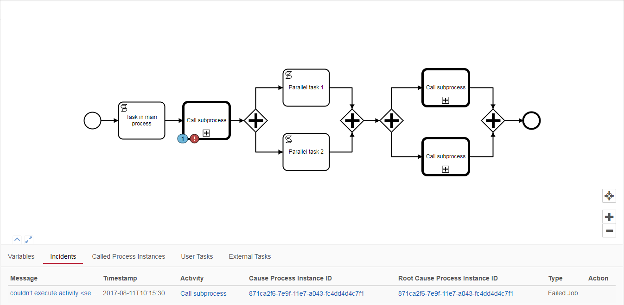Image resolution: width=624 pixels, height=305 pixels.
Task: Click the 'Cause Process Instance ID' column header
Action: click(x=290, y=278)
